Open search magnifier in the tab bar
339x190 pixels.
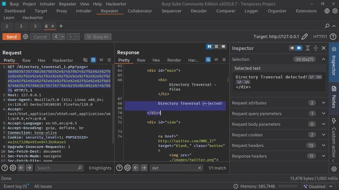pos(327,26)
